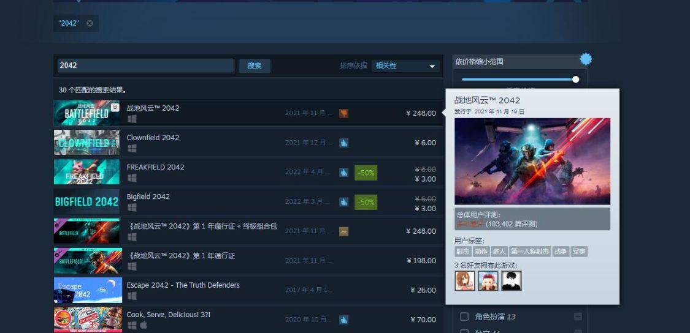Click the red-hat friend avatar
Screen dimensions: 690x333
coord(488,281)
